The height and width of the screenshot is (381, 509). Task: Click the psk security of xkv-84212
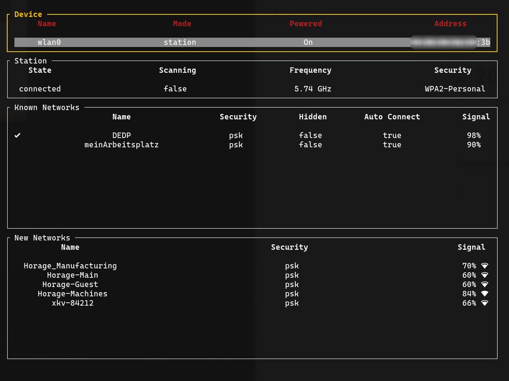tap(292, 304)
